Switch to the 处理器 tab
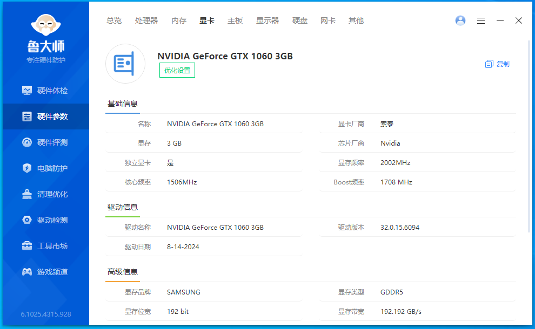The image size is (535, 329). point(146,20)
